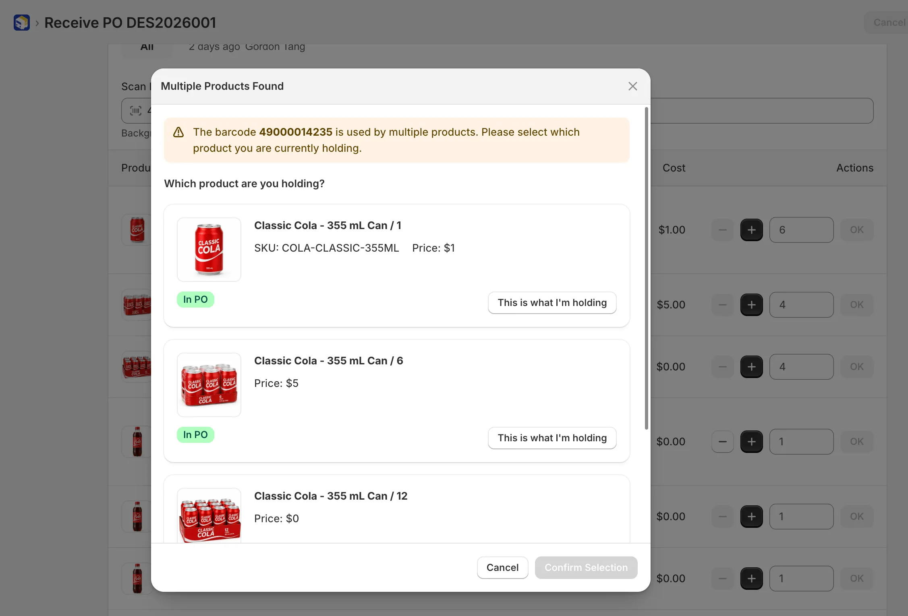Click the Classic Cola - 355 mL Can / 6 title
908x616 pixels.
coord(328,361)
